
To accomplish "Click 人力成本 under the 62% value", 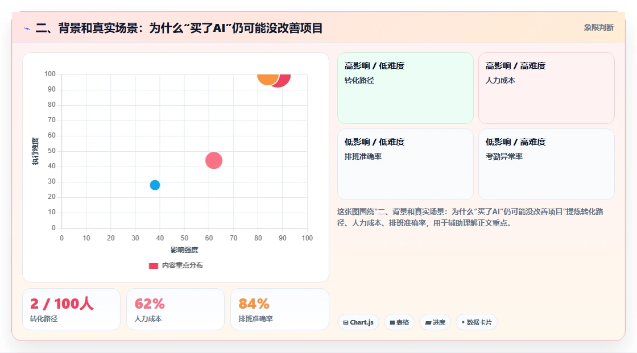I will pos(148,319).
